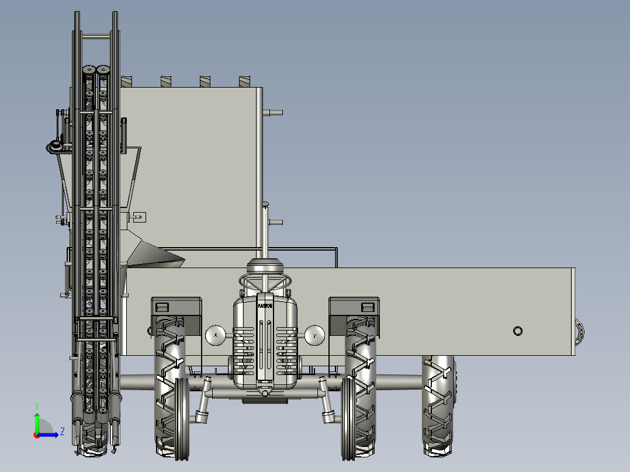Select the tractor's left round headlight

[x=215, y=335]
